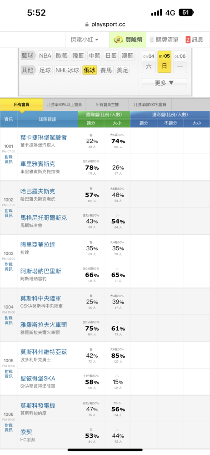The height and width of the screenshot is (455, 210).
Task: Open the 月勝率60%以上會員 tab
Action: click(65, 105)
